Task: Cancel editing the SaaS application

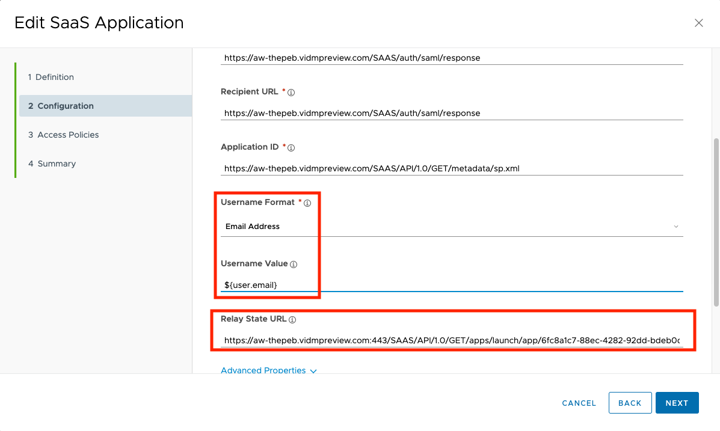Action: 579,403
